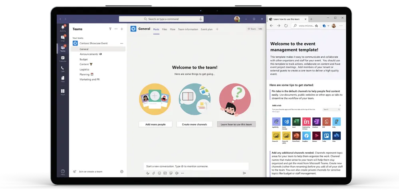399x194 pixels.
Task: Open the Teams panel more options ellipsis
Action: point(116,29)
